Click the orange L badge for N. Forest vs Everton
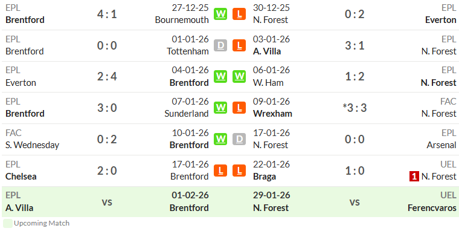459x234 pixels. pos(239,14)
